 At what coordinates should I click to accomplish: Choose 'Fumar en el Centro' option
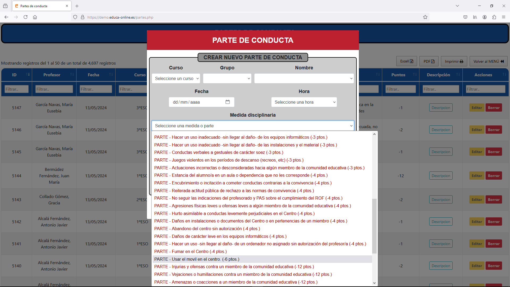pos(190,252)
